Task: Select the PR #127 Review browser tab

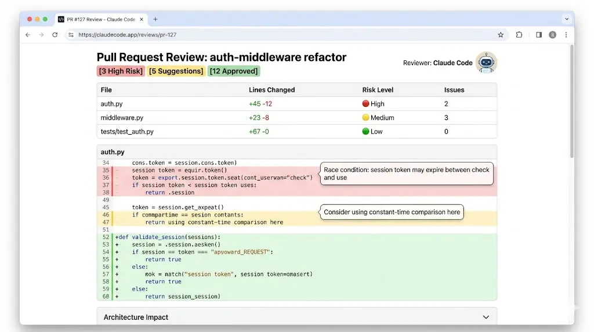Action: tap(101, 19)
